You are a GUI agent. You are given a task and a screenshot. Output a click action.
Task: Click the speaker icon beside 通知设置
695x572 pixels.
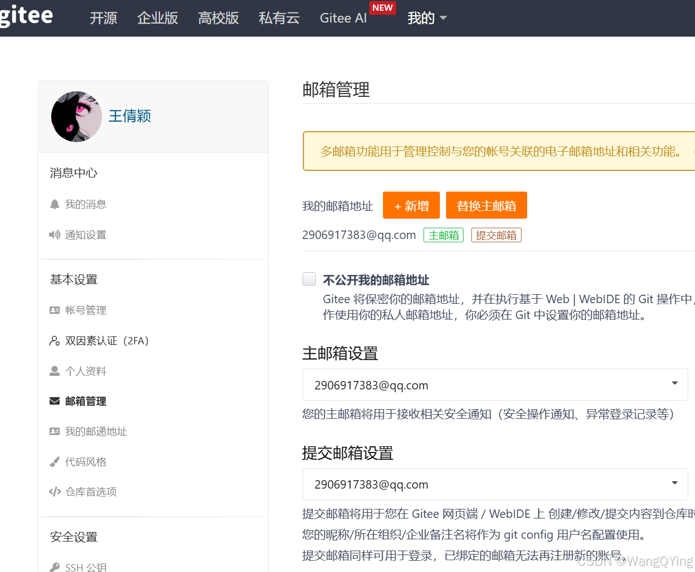coord(55,234)
